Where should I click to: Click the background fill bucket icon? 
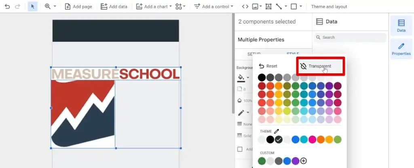(241, 77)
